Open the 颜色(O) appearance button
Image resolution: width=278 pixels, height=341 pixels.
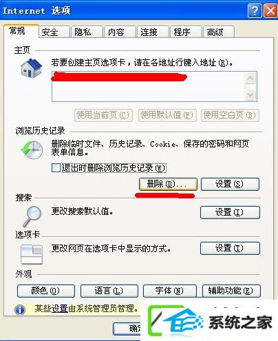[46, 291]
